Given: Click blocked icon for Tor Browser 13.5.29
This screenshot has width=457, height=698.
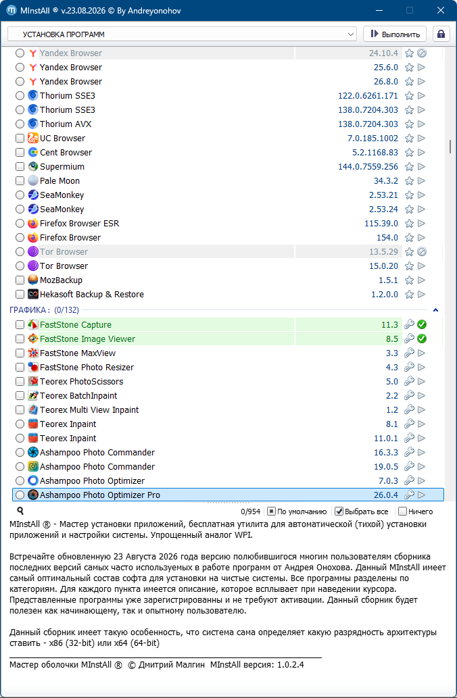Looking at the screenshot, I should click(422, 252).
